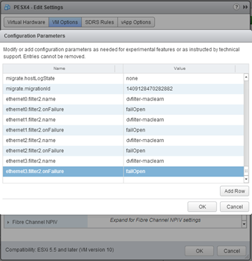Image resolution: width=252 pixels, height=261 pixels.
Task: Click highlighted ethernet3.filter2.onFailure name cell
Action: click(63, 172)
